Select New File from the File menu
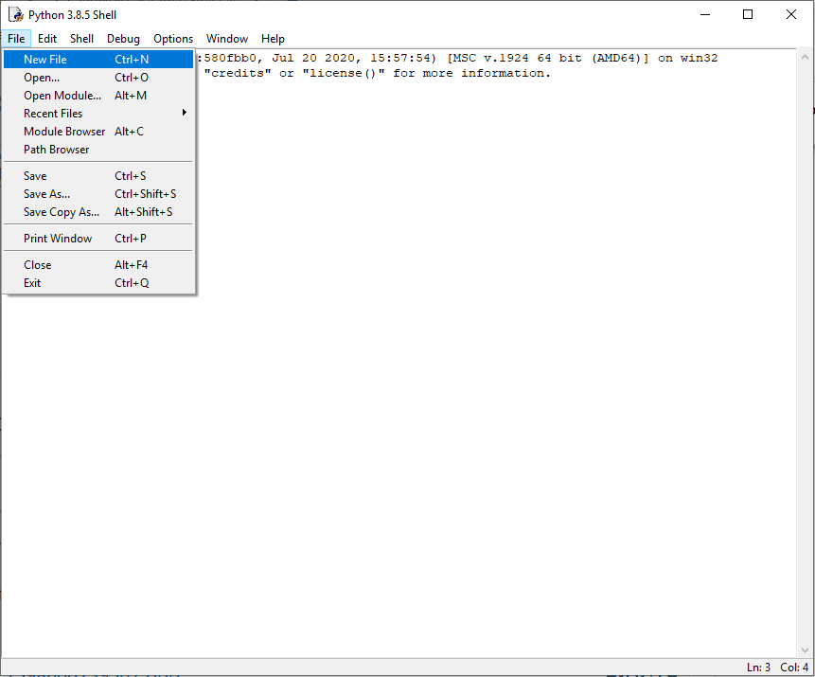Image resolution: width=815 pixels, height=677 pixels. tap(45, 60)
